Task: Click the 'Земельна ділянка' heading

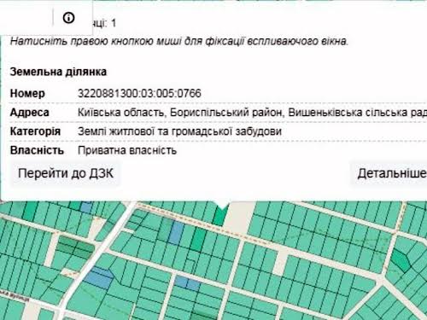Action: pyautogui.click(x=58, y=72)
